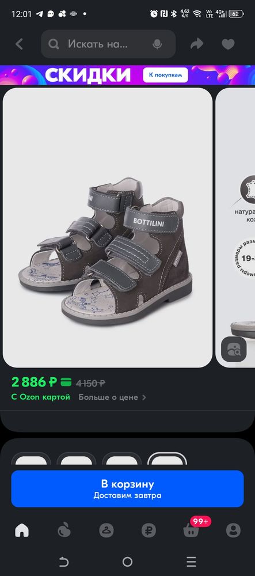Click the 'К покупкам' banner button
This screenshot has height=576, width=255.
point(165,75)
